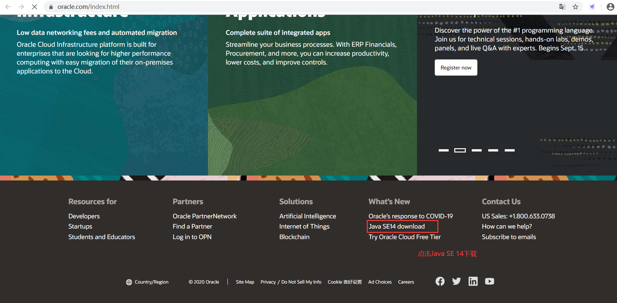617x303 pixels.
Task: Open the Chrome profile avatar
Action: [x=610, y=7]
